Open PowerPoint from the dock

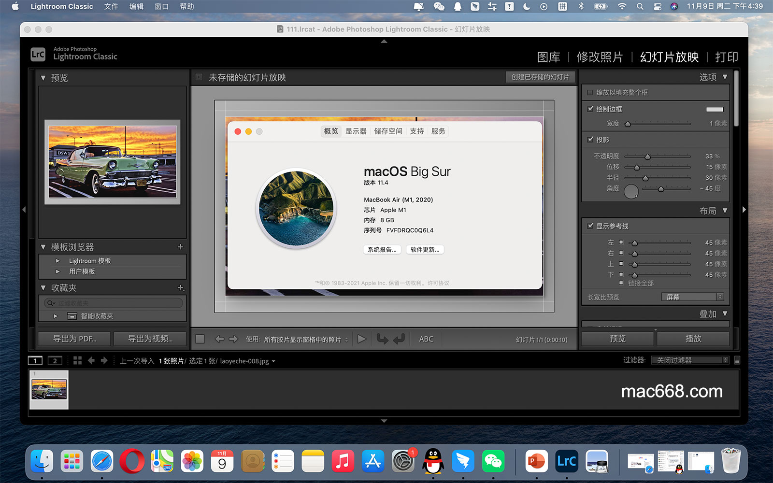click(536, 461)
